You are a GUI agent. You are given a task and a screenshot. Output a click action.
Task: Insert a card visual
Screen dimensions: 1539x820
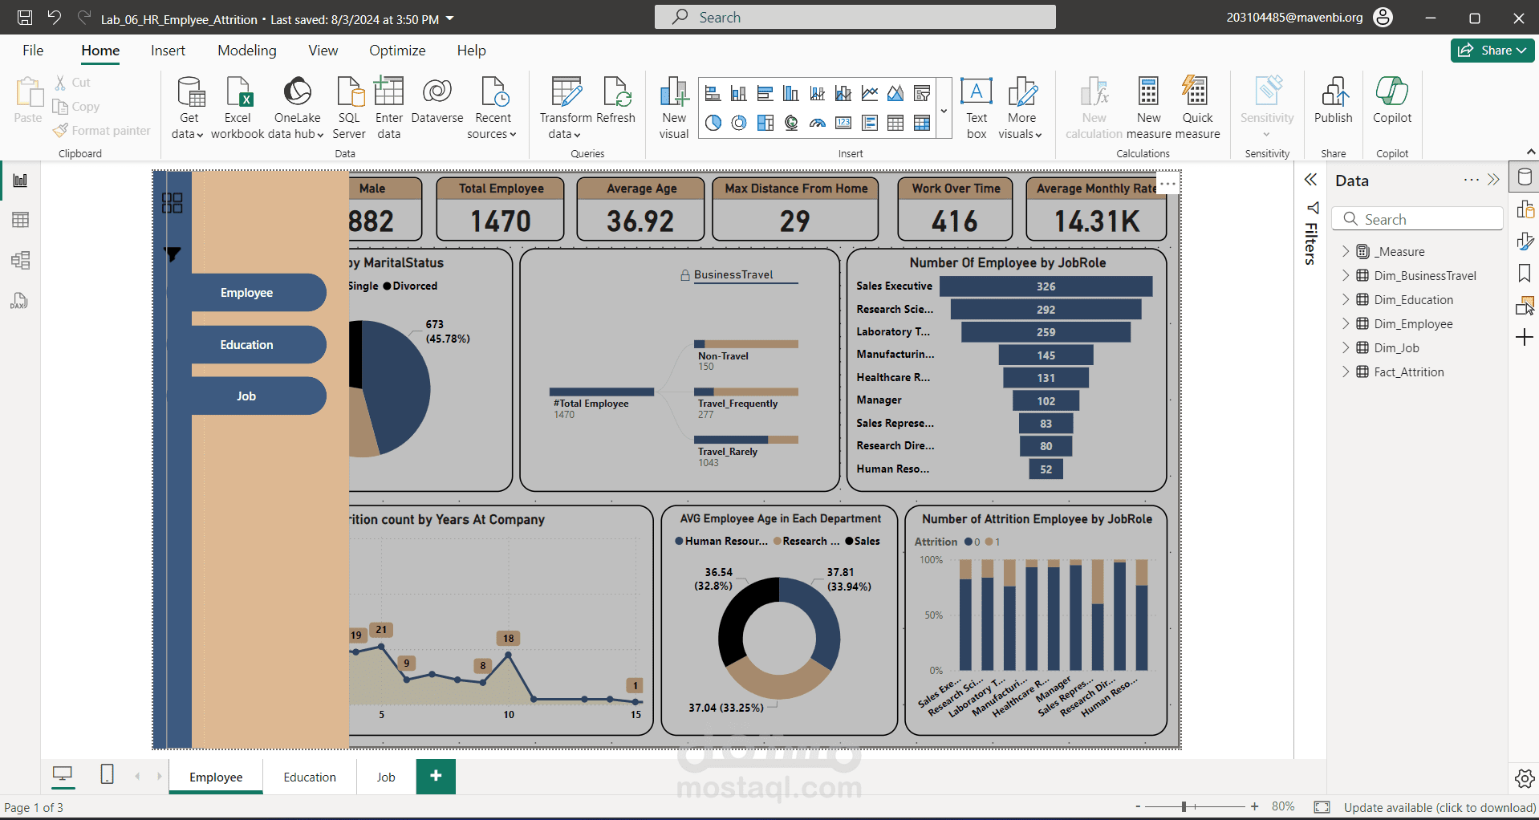click(843, 123)
